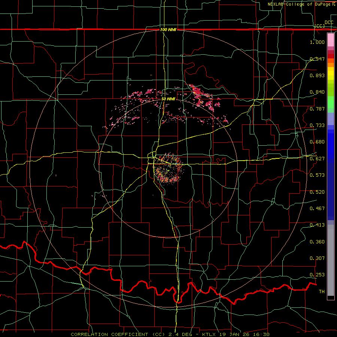Click the 50 NMI range ring label
This screenshot has width=337, height=337.
click(168, 99)
